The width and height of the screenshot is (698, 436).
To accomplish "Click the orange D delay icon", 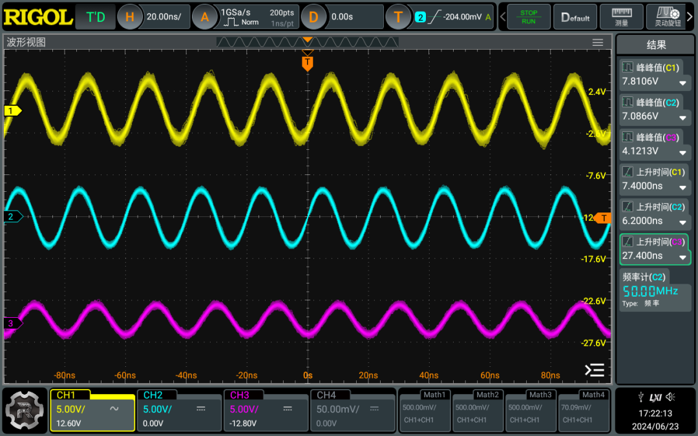I will [313, 17].
